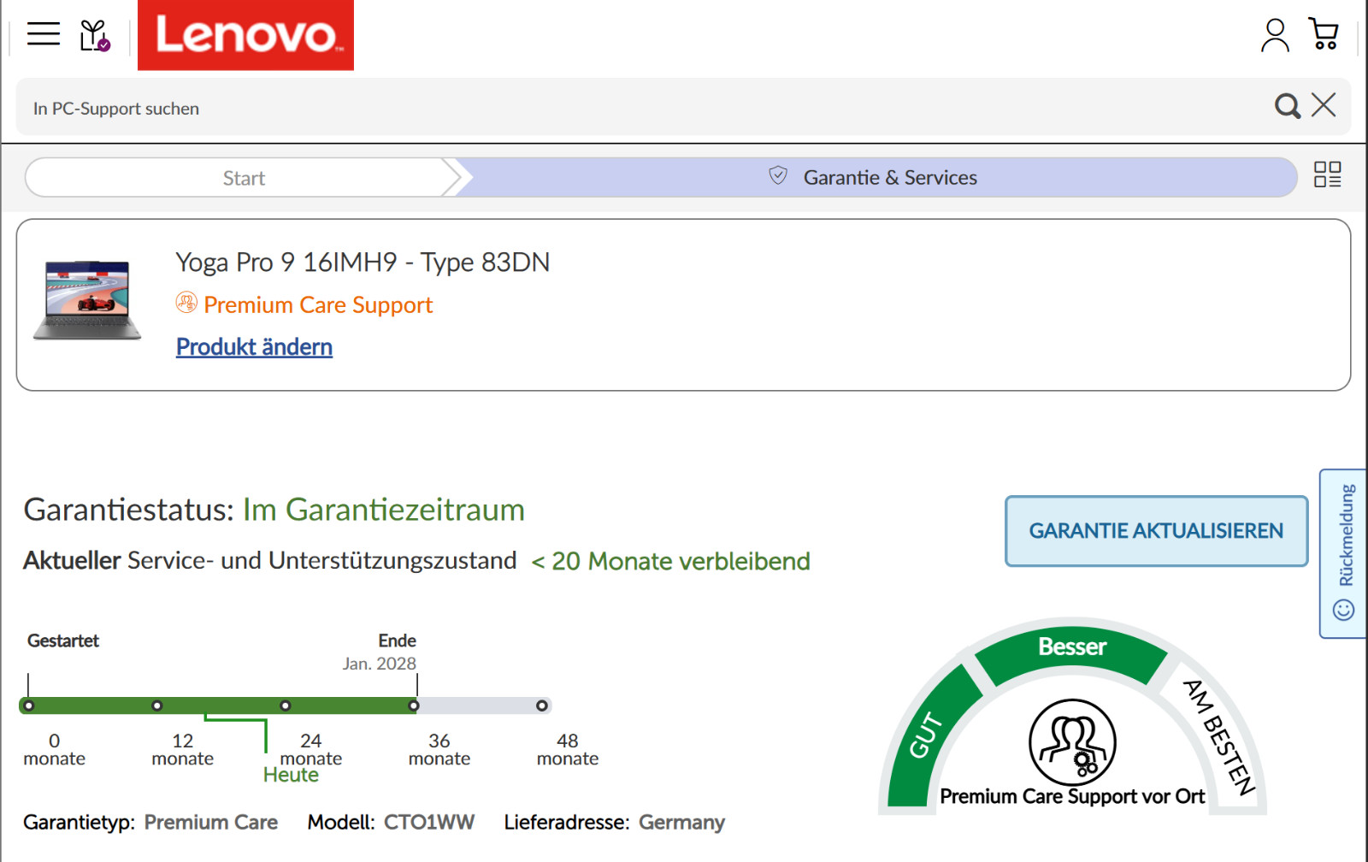
Task: Open the Rückmeldung feedback tab
Action: tap(1344, 553)
